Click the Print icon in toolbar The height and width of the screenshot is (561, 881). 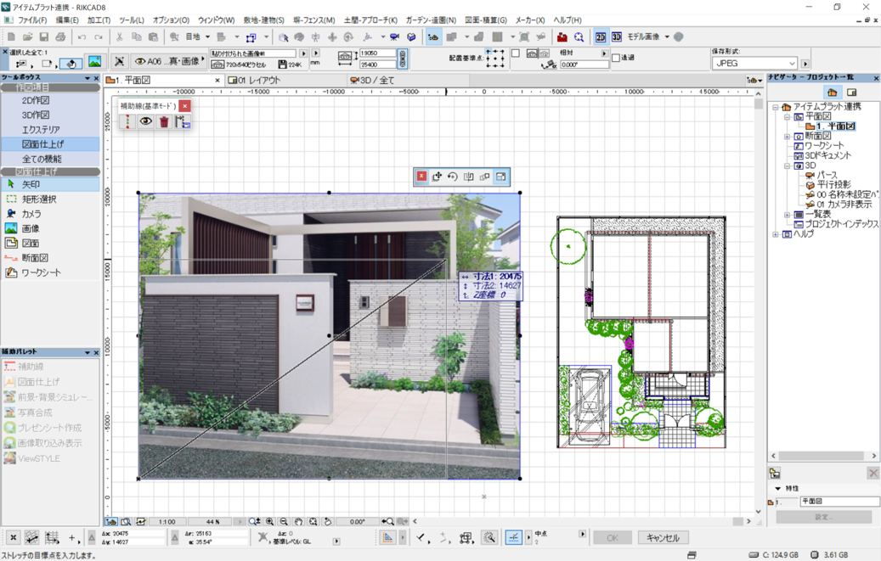tap(60, 37)
